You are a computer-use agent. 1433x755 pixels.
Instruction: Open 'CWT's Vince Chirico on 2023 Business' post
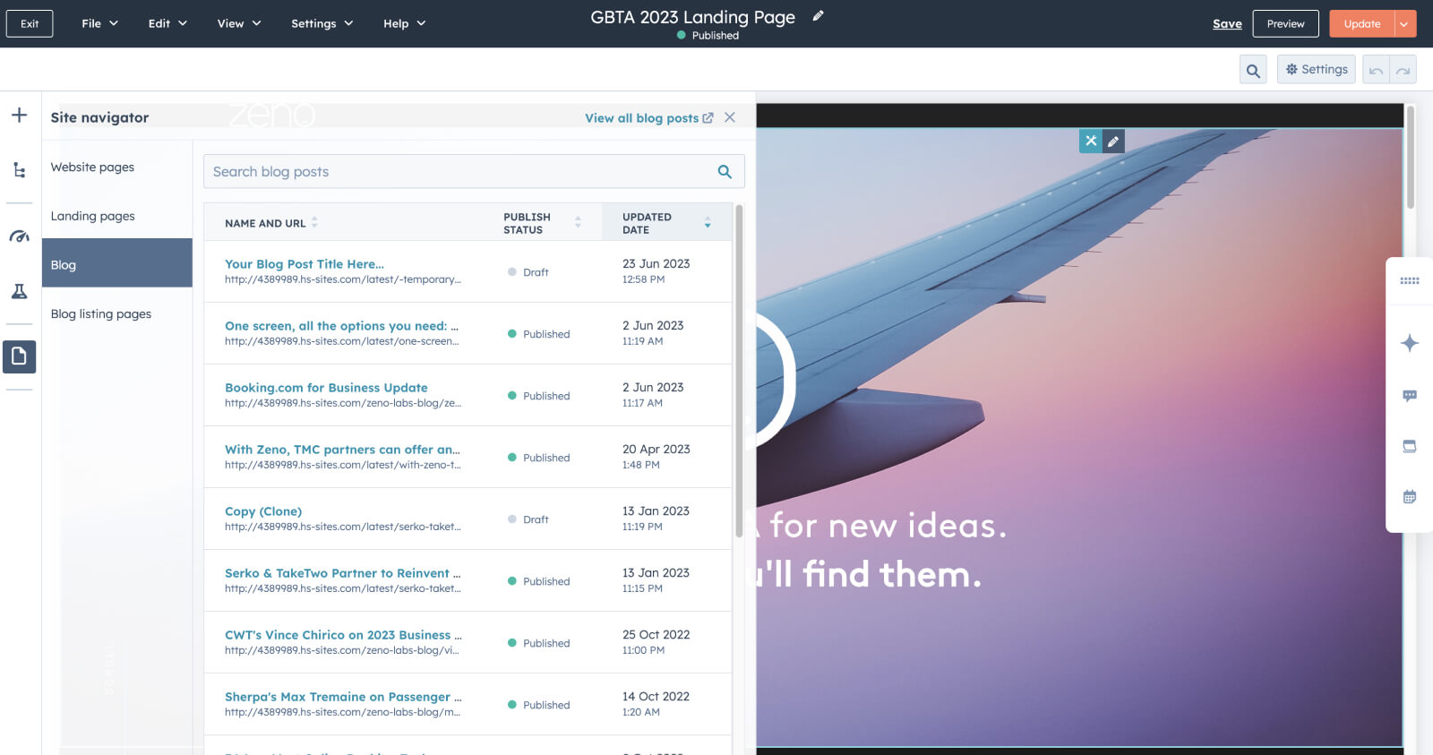344,635
